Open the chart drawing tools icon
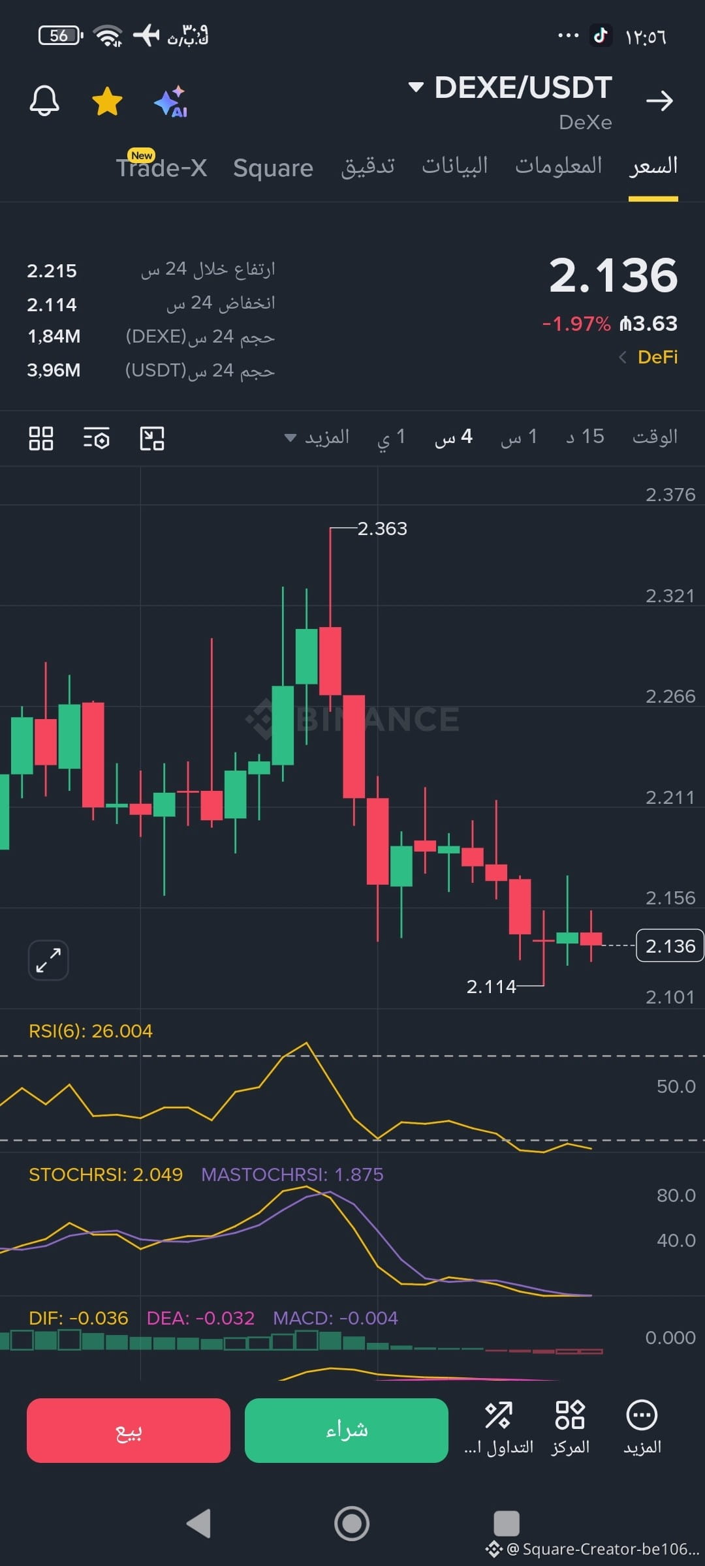Image resolution: width=705 pixels, height=1566 pixels. 152,438
